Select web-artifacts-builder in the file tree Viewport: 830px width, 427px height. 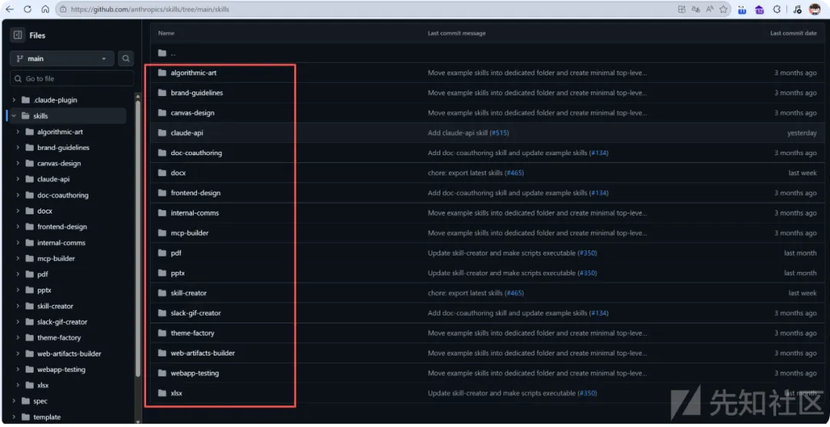pyautogui.click(x=69, y=353)
